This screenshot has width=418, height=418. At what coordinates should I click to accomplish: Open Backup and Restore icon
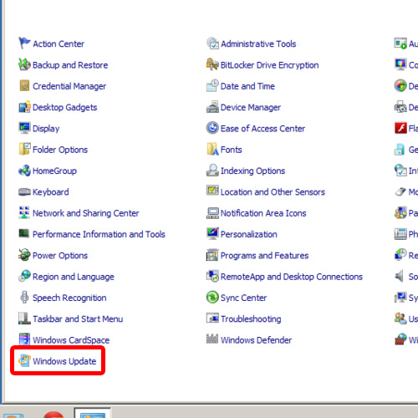(x=24, y=64)
